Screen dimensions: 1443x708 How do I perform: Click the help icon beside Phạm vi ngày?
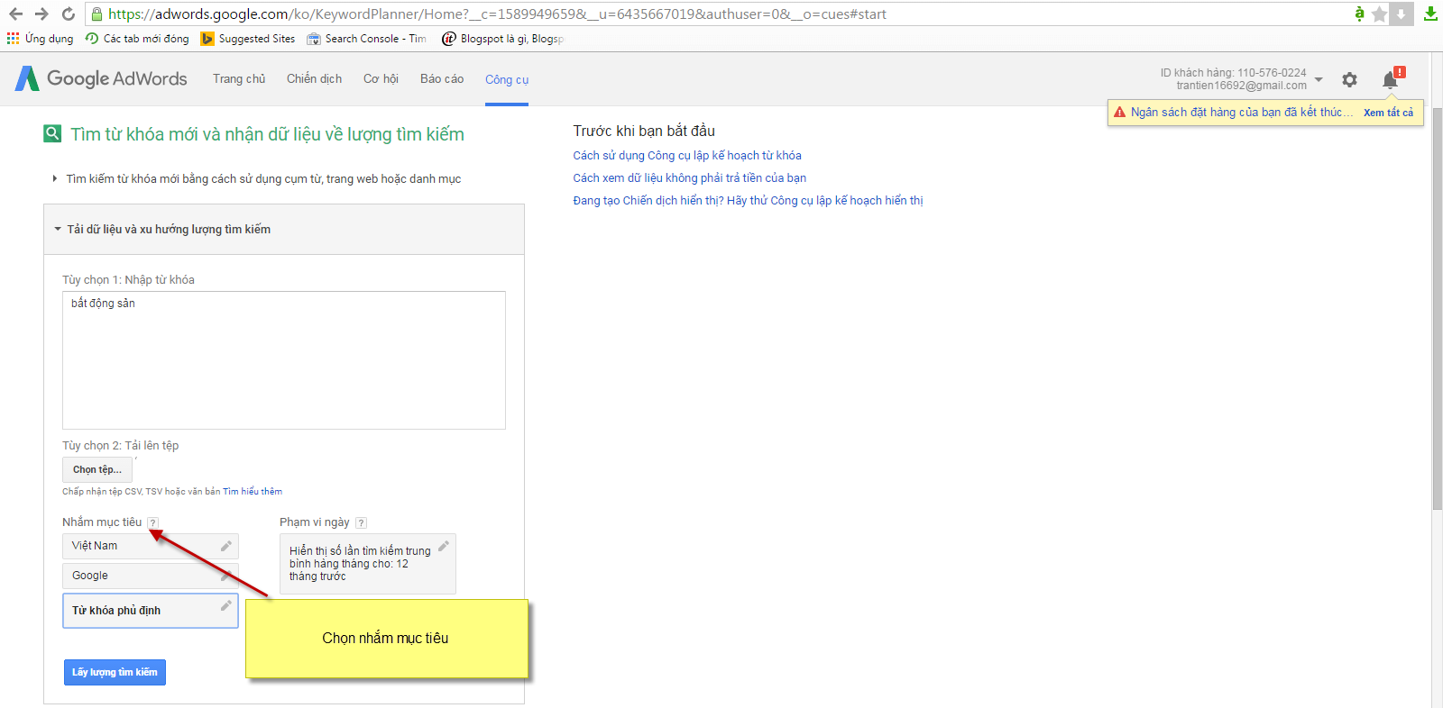(361, 523)
